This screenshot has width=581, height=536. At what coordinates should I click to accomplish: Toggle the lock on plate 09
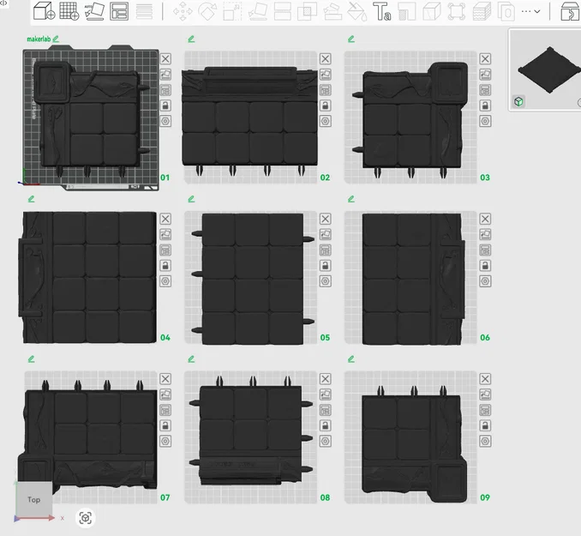click(x=485, y=425)
